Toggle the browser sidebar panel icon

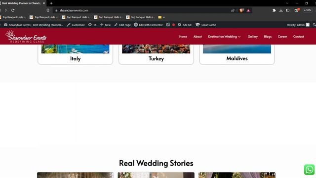click(288, 10)
